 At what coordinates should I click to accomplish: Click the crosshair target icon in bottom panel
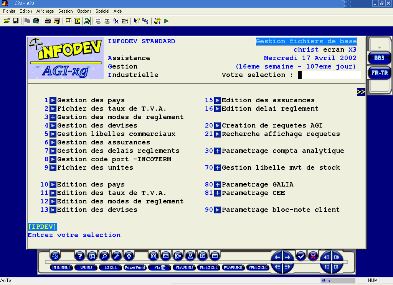55,256
